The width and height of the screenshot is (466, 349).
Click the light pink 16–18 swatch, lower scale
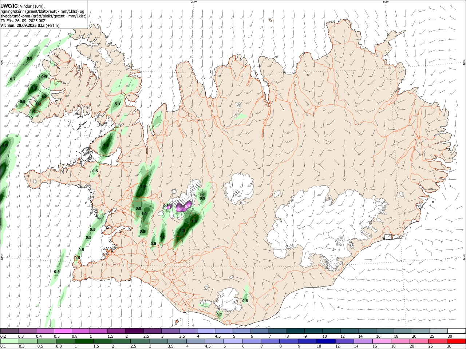[x=382, y=341]
